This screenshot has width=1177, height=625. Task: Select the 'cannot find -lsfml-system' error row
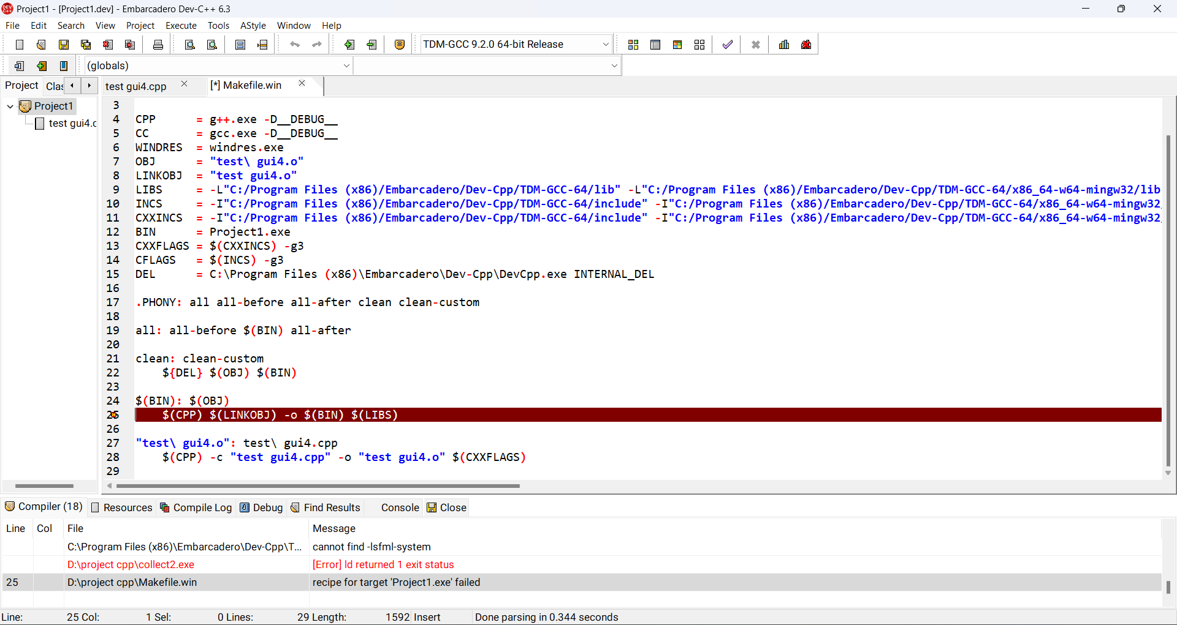click(x=368, y=547)
